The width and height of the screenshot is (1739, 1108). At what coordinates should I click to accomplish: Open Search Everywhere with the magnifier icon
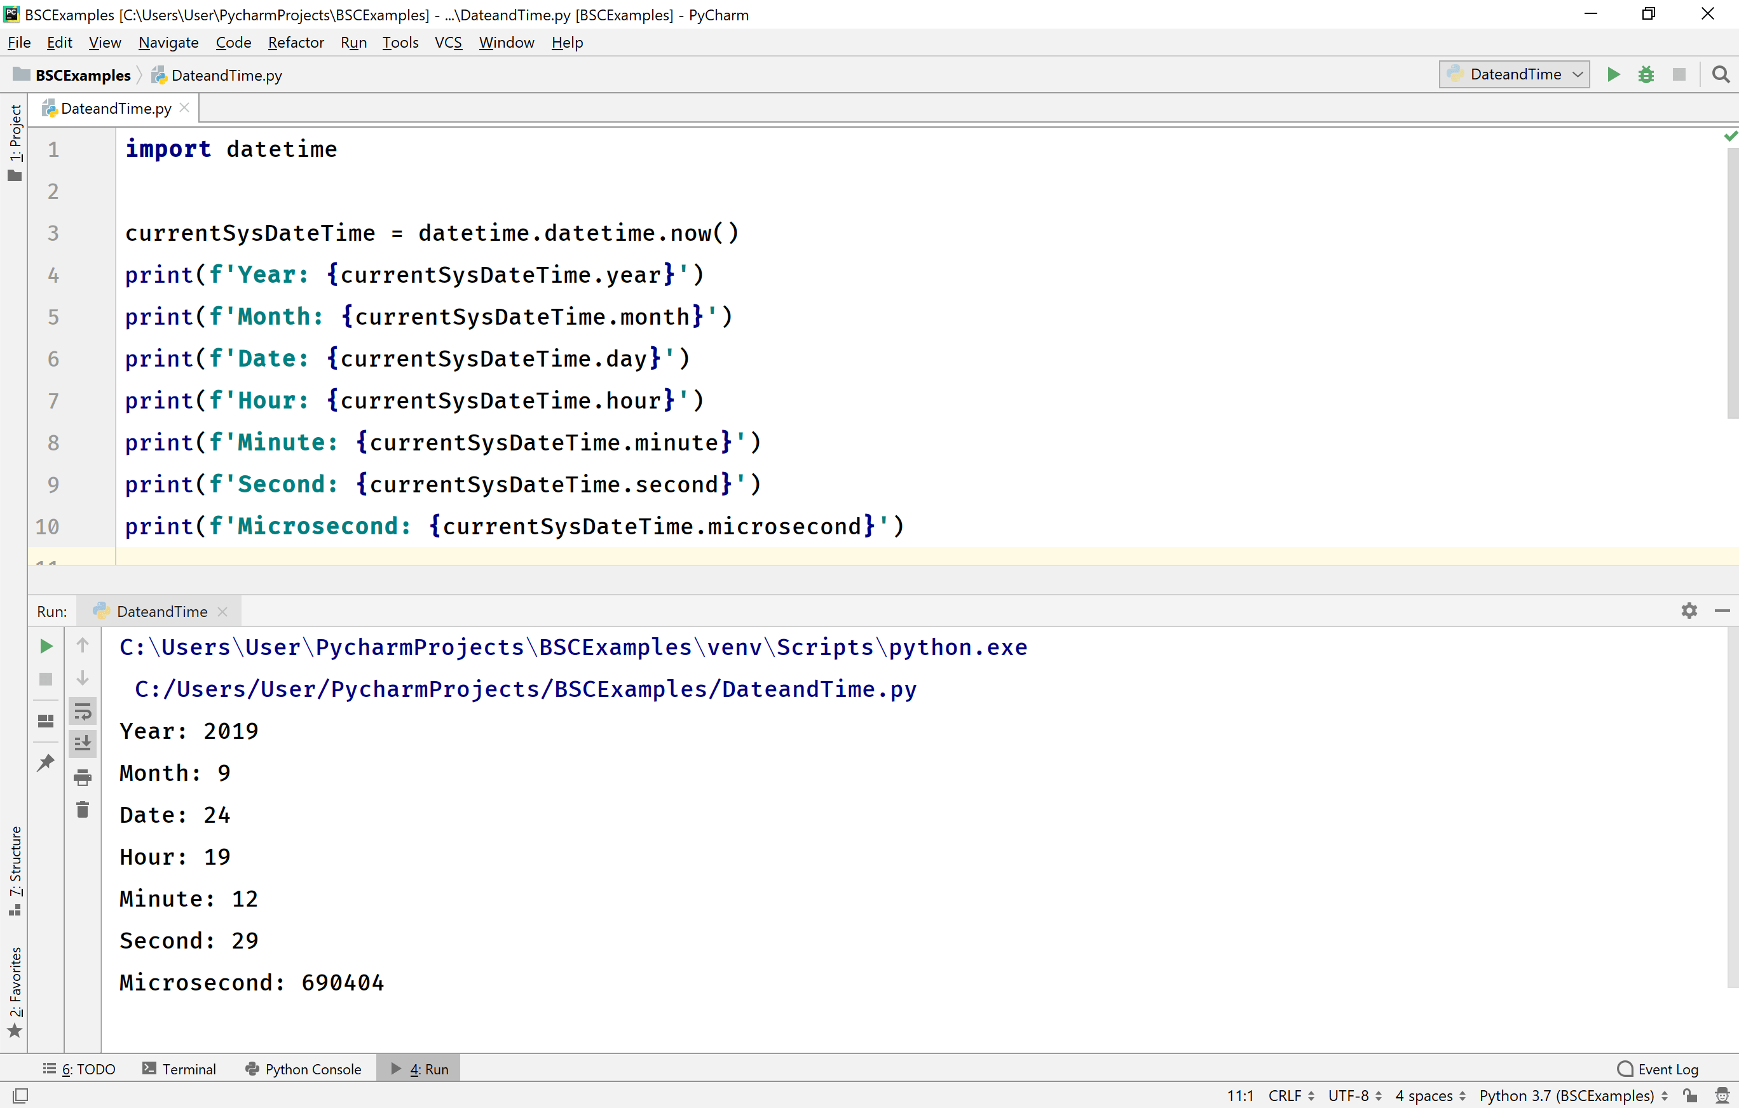click(1721, 74)
